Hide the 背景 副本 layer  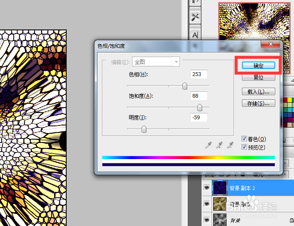point(207,204)
